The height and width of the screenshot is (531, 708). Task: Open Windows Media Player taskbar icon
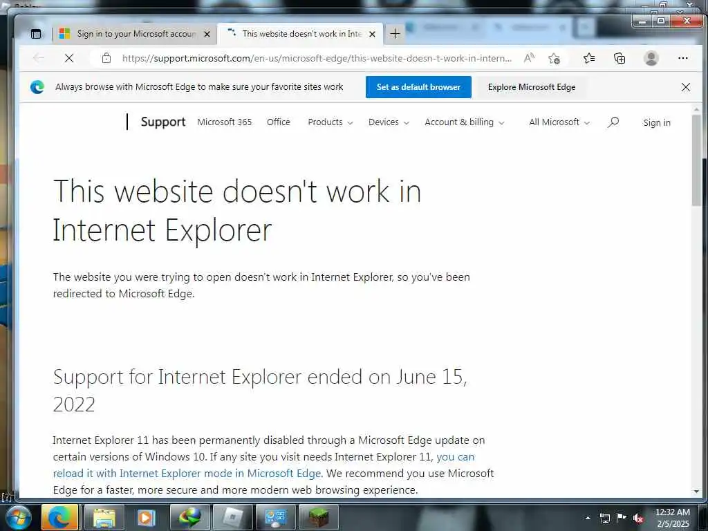point(146,517)
